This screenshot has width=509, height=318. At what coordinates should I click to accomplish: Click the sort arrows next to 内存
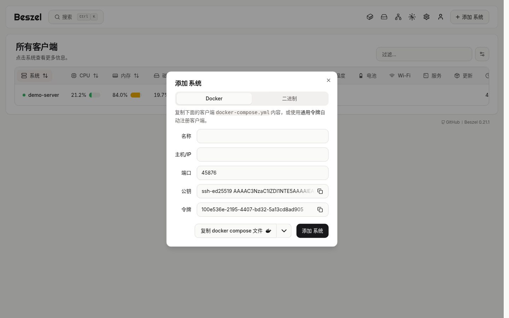point(136,76)
